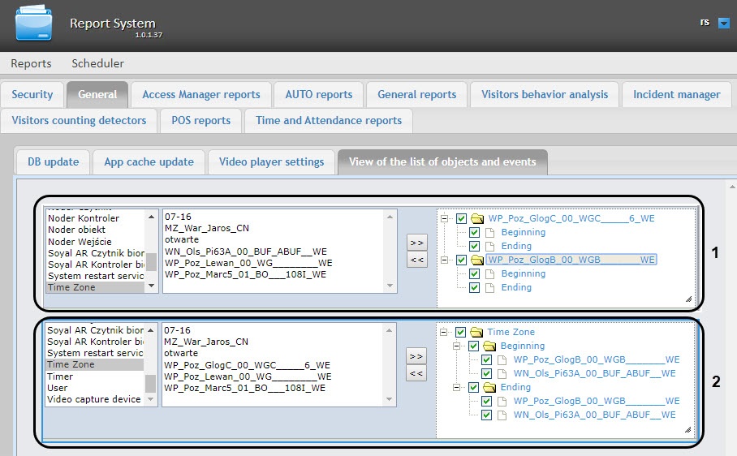Click the Beginning folder icon in second tree
Viewport: 737px width, 456px height.
coord(489,346)
